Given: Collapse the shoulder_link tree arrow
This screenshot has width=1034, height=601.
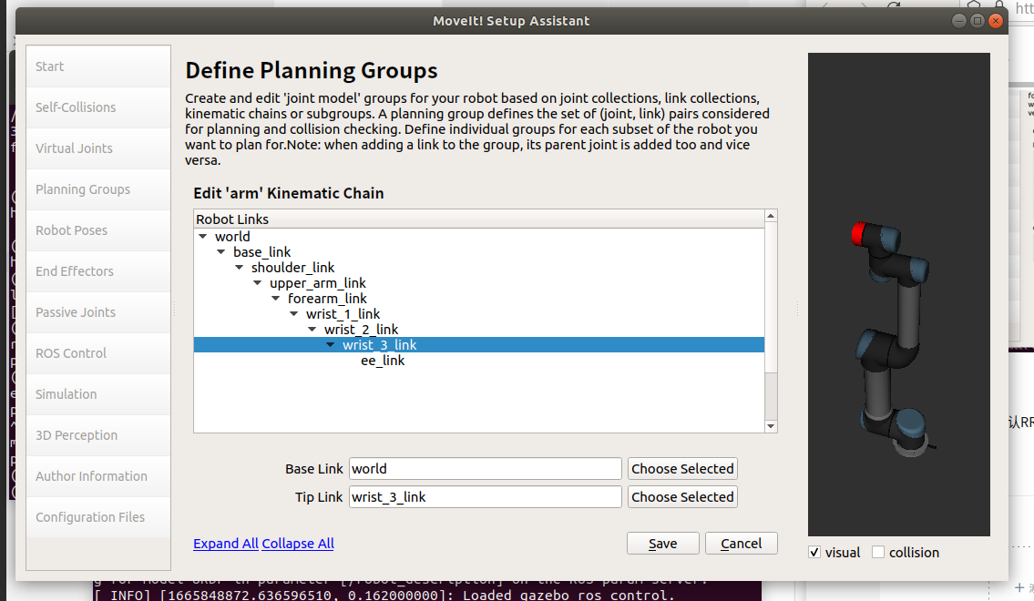Looking at the screenshot, I should 240,268.
